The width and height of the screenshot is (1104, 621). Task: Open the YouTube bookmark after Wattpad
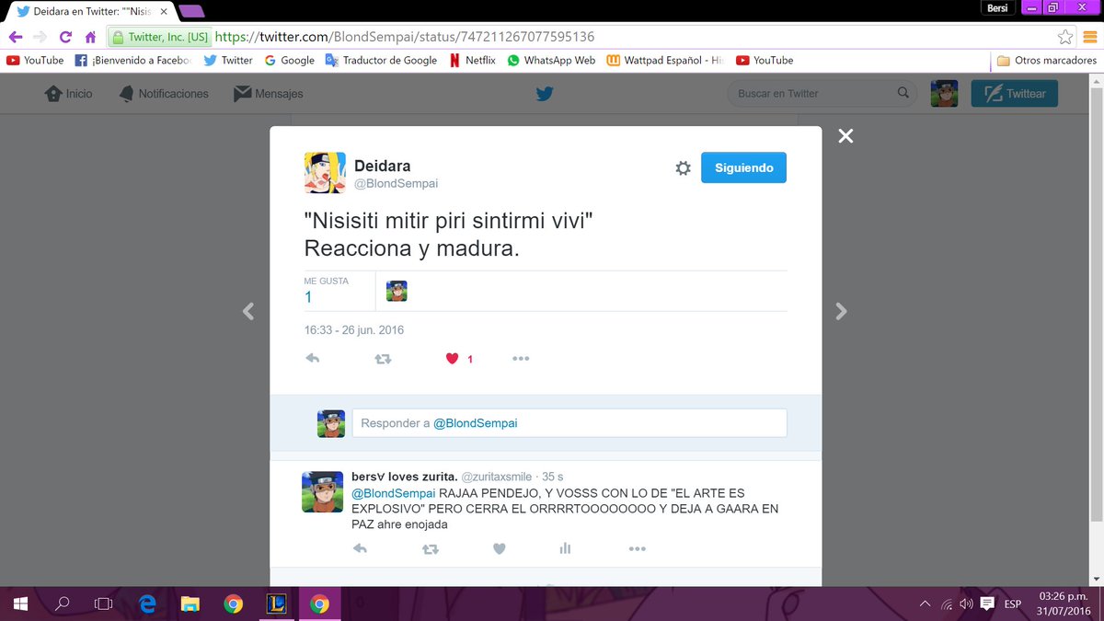pyautogui.click(x=765, y=60)
